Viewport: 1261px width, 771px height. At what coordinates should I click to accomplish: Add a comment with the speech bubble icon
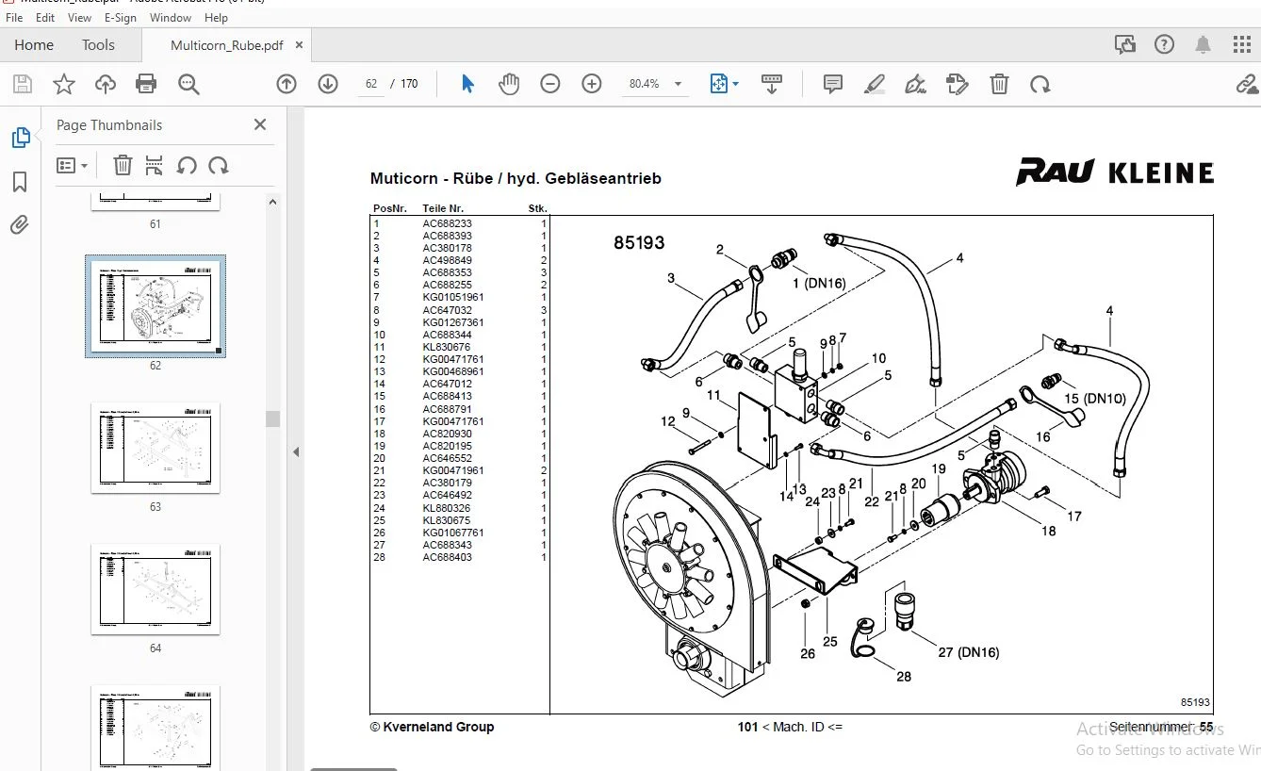tap(833, 84)
